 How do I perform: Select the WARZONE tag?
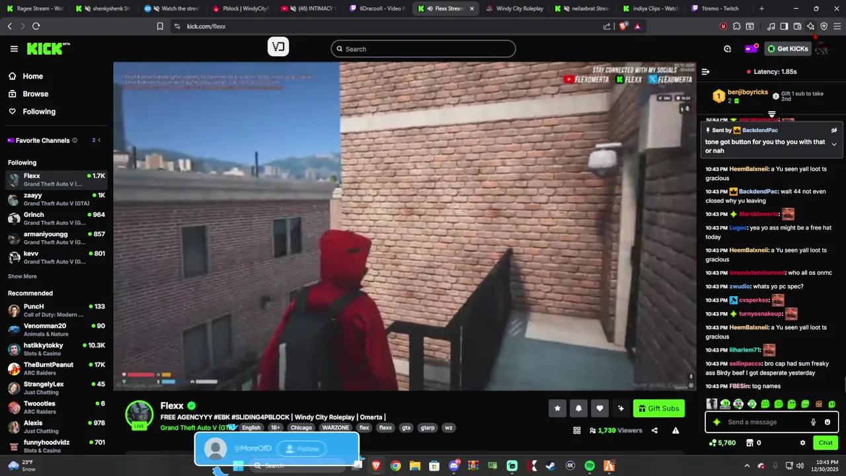(x=336, y=428)
